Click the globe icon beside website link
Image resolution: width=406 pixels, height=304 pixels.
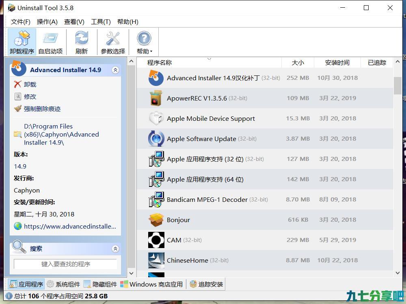(18, 226)
